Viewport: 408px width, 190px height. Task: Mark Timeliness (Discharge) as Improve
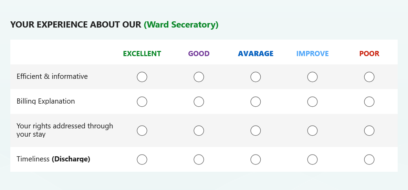point(312,160)
